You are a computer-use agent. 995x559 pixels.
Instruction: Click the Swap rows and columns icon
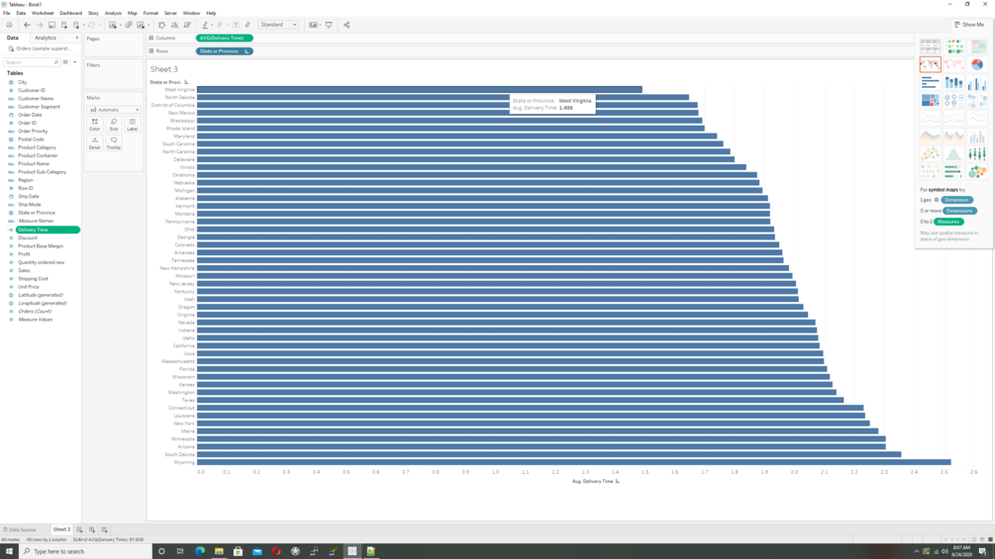coord(161,25)
